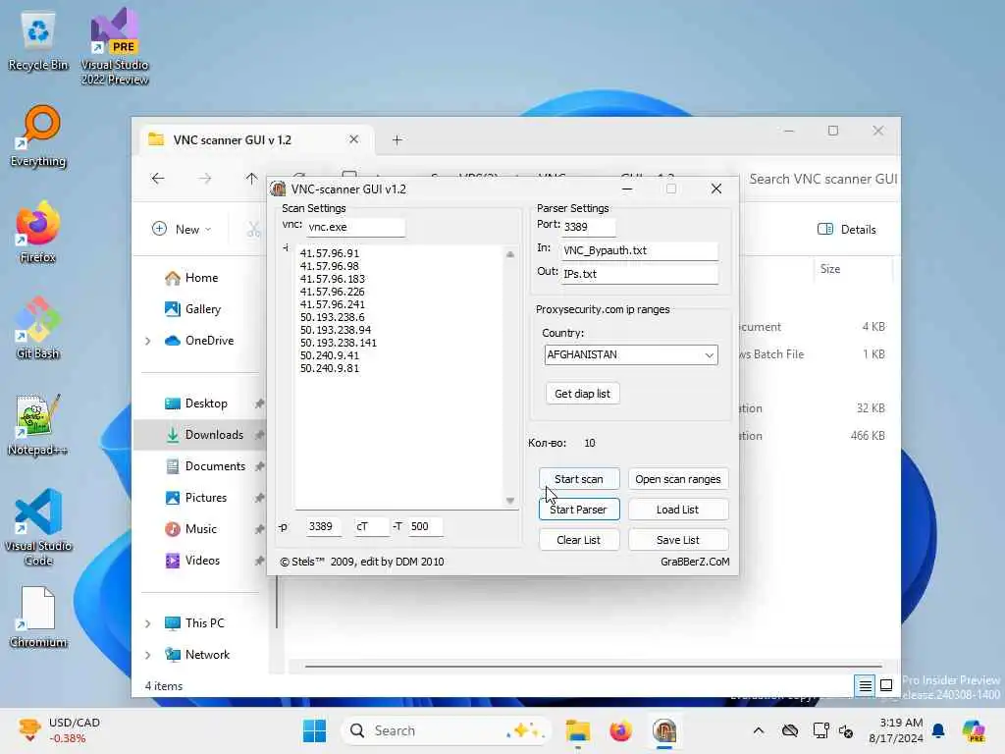The width and height of the screenshot is (1005, 754).
Task: Open Firefox desktop shortcut
Action: [38, 232]
